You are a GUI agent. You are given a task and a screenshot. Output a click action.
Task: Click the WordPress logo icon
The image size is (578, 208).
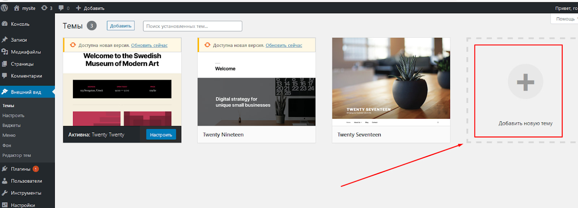tap(4, 8)
